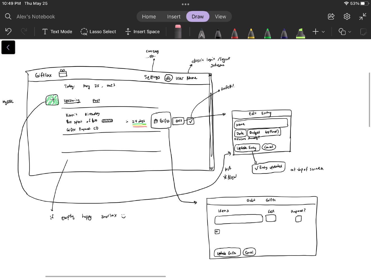
Task: Open notebook settings gear
Action: (x=347, y=17)
